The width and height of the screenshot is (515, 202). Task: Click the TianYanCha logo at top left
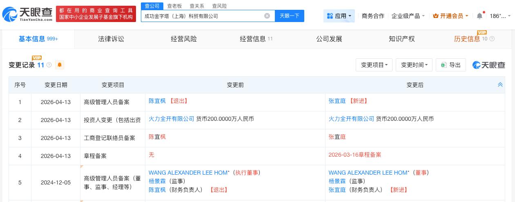point(27,14)
